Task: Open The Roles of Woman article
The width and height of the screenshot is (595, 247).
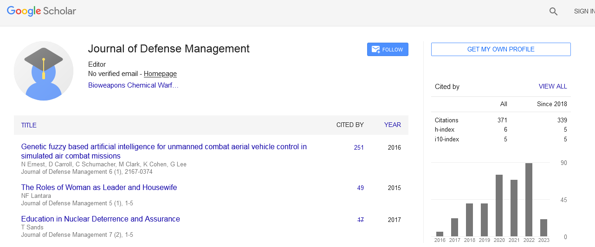Action: coord(99,188)
